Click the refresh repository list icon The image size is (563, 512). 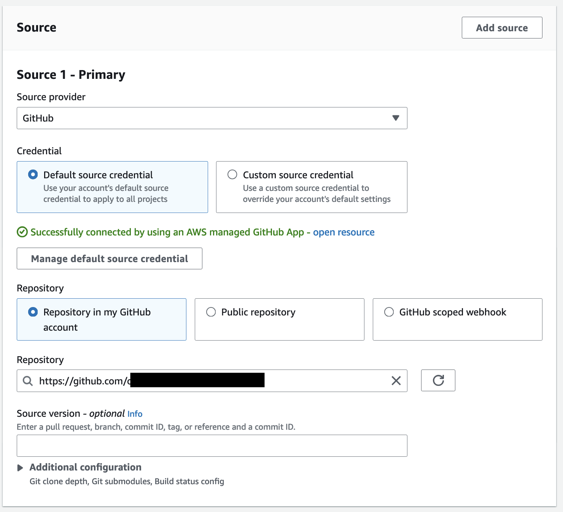pyautogui.click(x=438, y=381)
